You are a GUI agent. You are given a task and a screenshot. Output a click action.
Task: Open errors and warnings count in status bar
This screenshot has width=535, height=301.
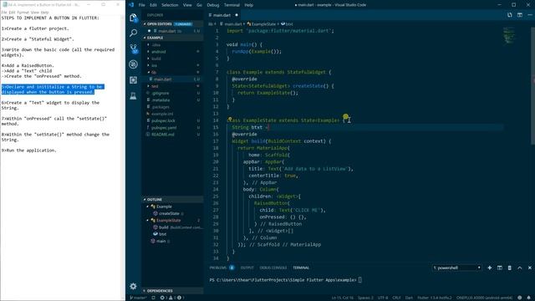click(x=172, y=298)
